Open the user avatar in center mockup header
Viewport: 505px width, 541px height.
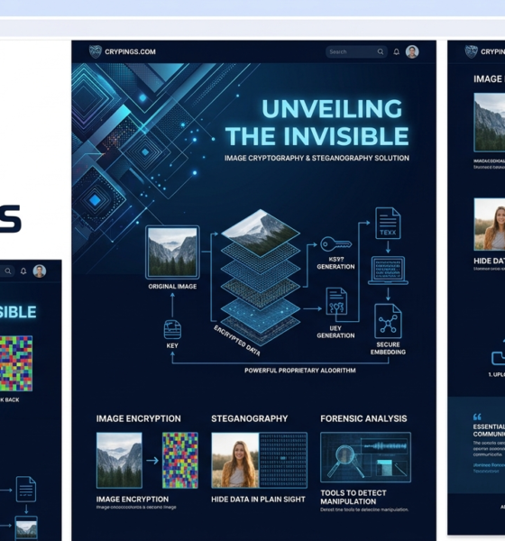click(412, 51)
